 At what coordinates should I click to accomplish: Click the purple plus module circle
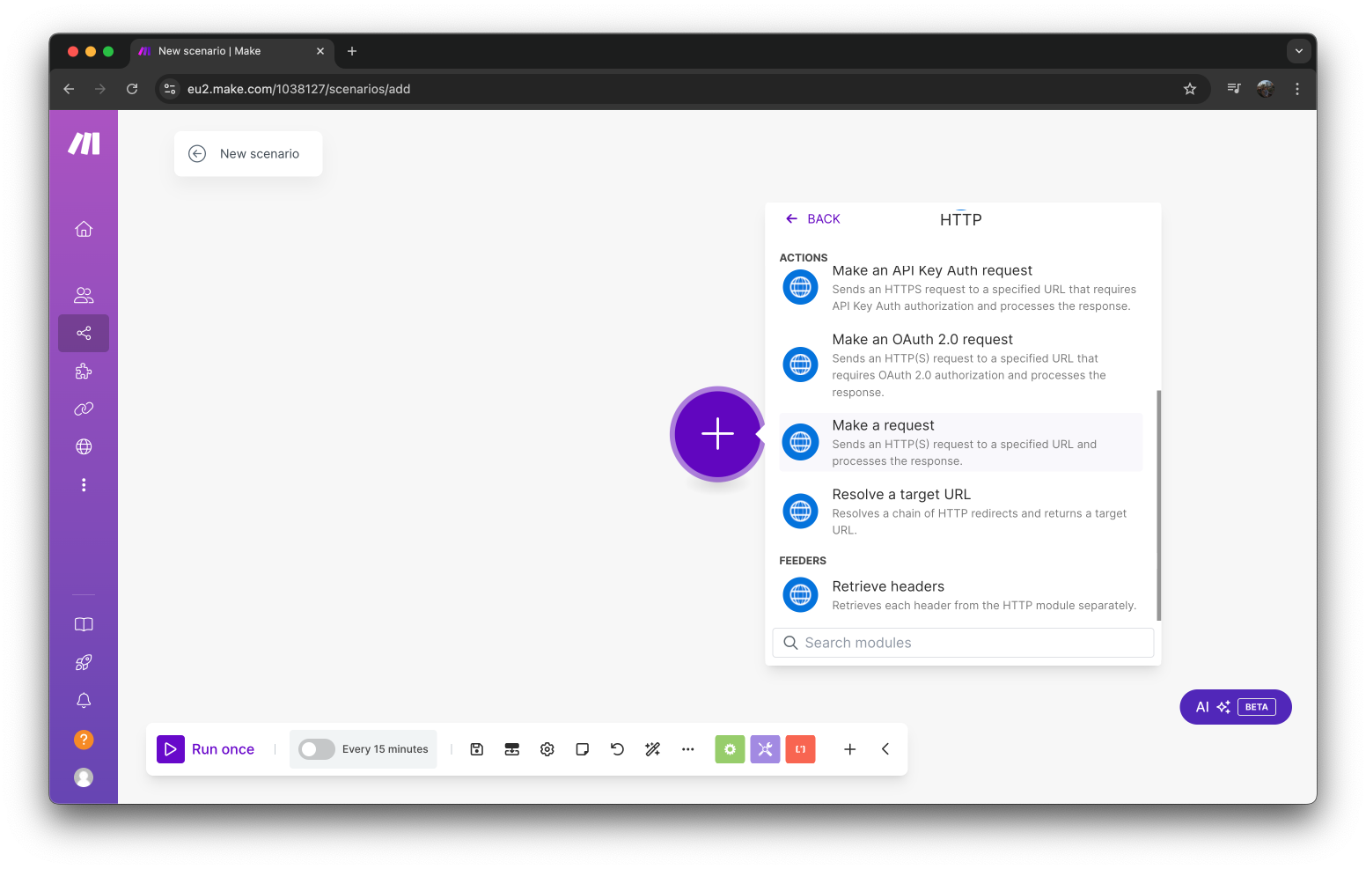coord(717,434)
